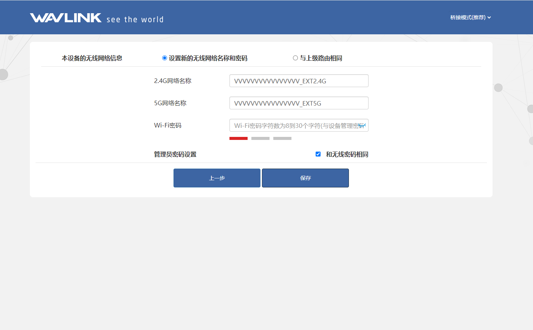Focus the 5G网络名称 text field

(299, 103)
